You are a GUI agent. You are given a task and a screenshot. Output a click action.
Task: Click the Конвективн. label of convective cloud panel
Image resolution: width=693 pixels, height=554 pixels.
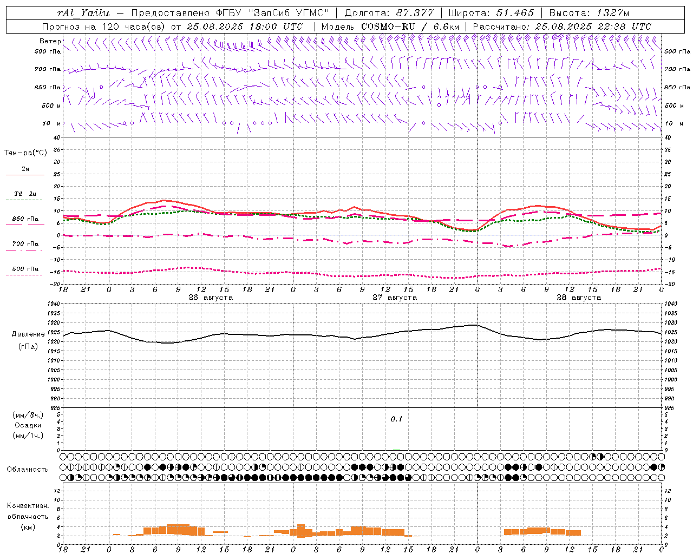[28, 506]
